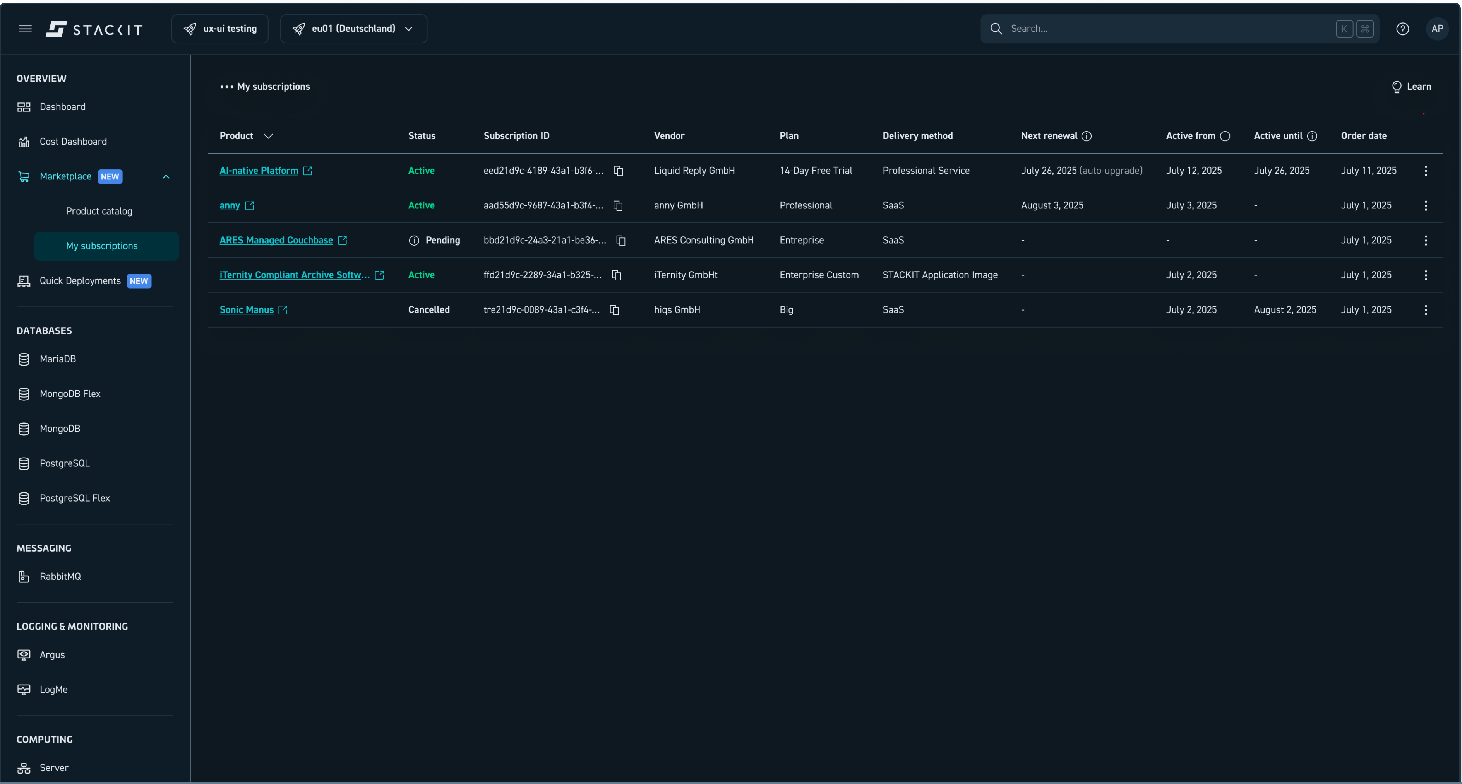Navigate to the Cost Dashboard

[x=73, y=141]
